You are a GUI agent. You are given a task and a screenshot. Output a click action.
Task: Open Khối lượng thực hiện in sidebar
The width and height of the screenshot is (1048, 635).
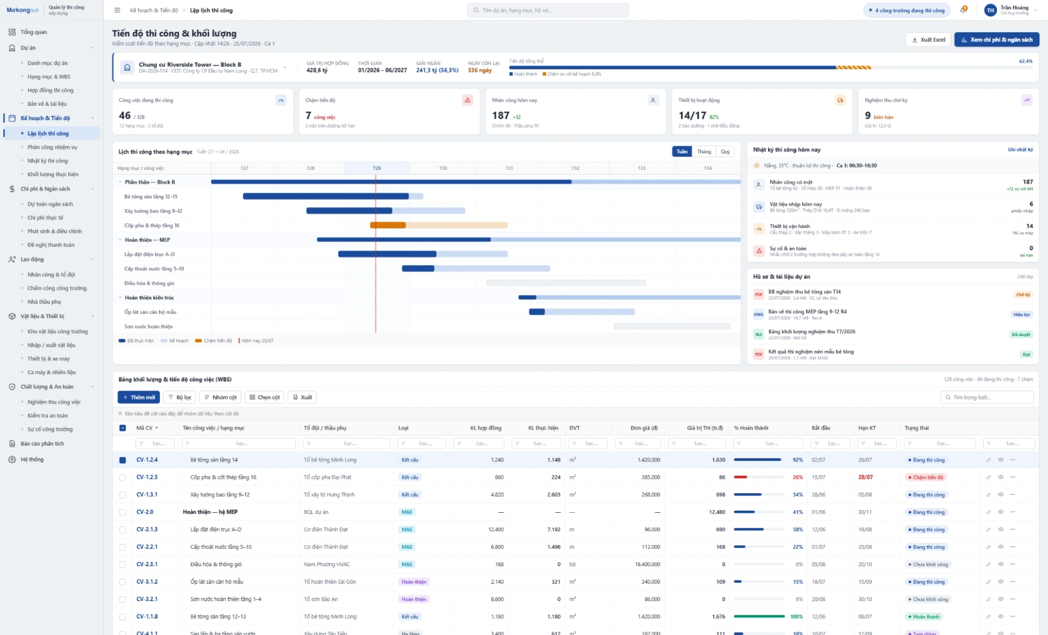tap(53, 175)
